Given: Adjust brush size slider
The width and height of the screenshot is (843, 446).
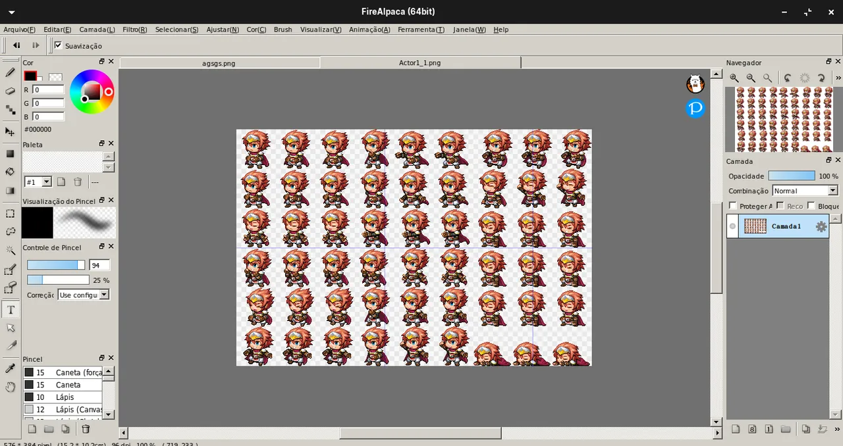Looking at the screenshot, I should point(56,265).
